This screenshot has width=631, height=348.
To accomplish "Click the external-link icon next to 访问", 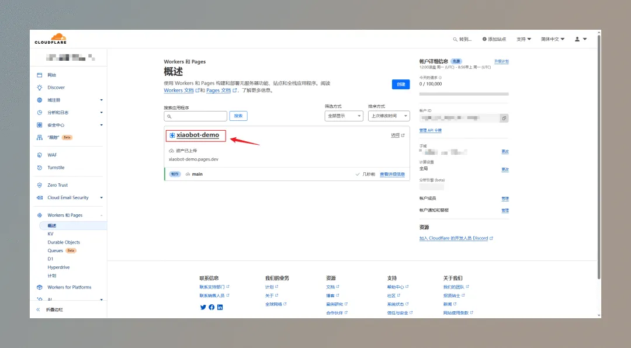I will pyautogui.click(x=403, y=135).
